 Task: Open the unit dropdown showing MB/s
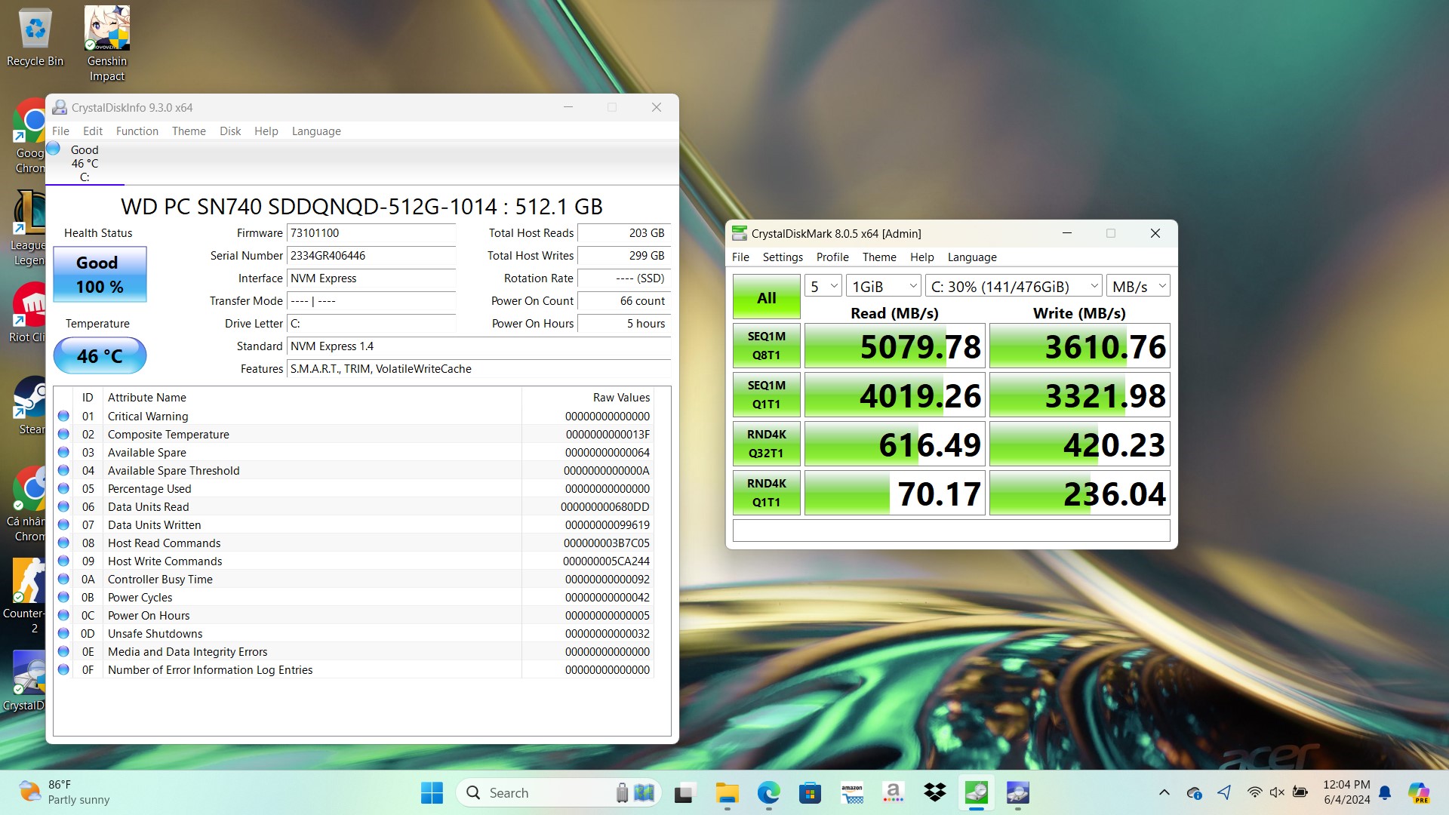(x=1138, y=286)
